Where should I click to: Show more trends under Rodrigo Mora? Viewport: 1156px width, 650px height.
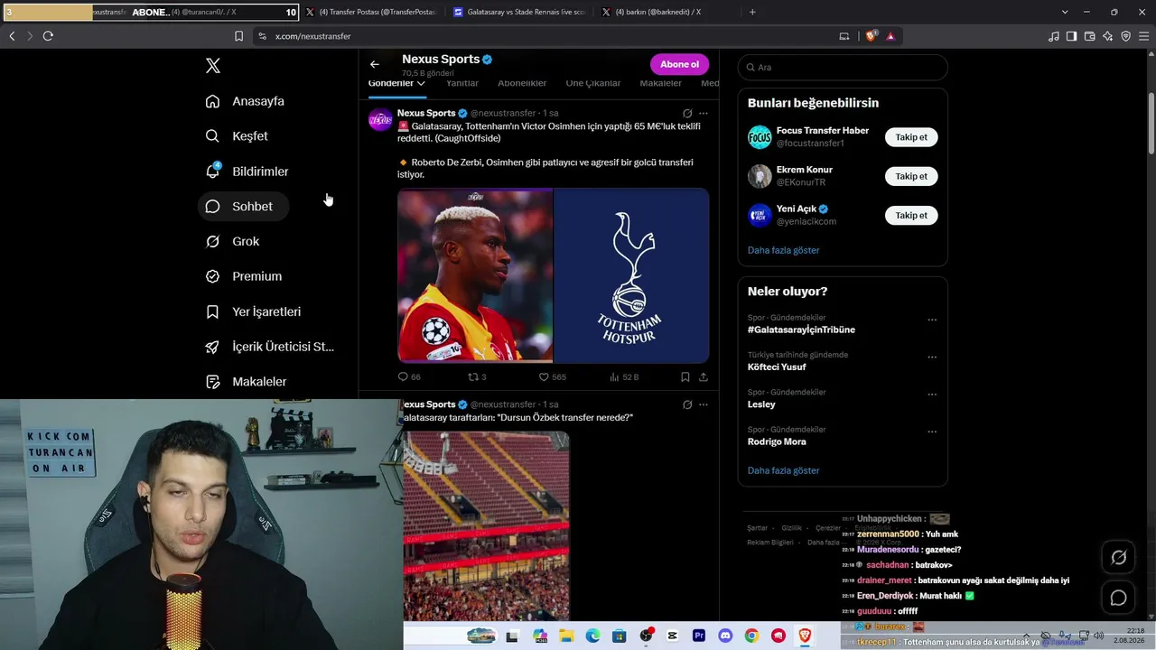tap(784, 470)
